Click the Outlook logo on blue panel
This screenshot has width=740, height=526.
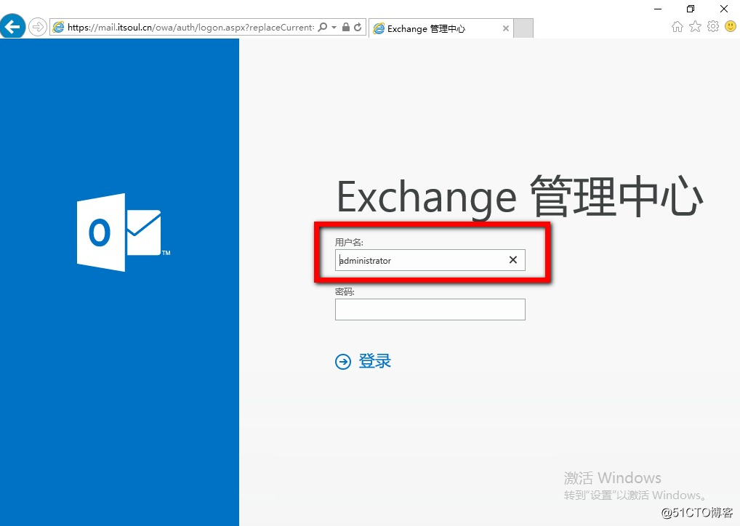pos(123,232)
